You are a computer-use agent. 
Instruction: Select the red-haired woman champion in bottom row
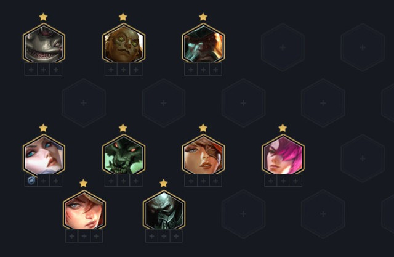pos(84,210)
